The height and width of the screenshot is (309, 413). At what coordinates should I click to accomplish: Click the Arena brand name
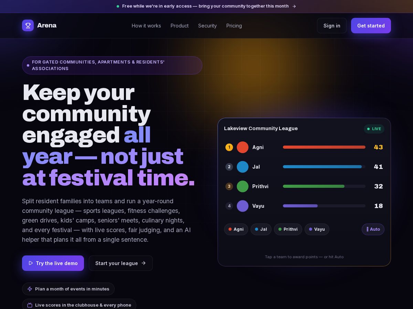click(x=47, y=25)
